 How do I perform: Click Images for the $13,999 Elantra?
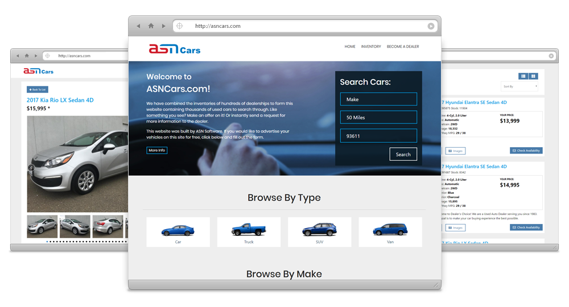point(455,151)
